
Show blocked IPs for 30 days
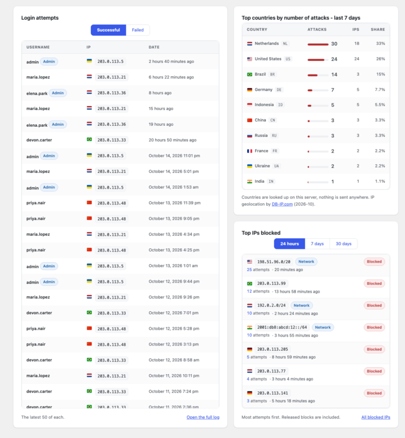tap(343, 244)
